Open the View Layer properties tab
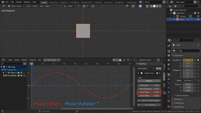The image size is (201, 113). click(169, 60)
